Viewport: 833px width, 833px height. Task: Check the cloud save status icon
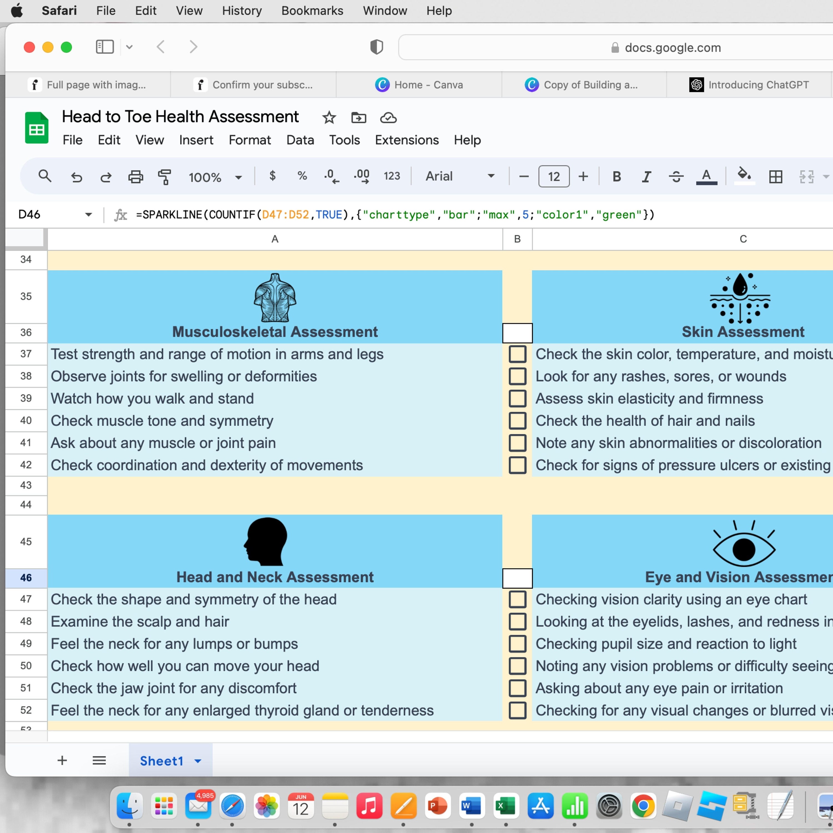[x=388, y=117]
